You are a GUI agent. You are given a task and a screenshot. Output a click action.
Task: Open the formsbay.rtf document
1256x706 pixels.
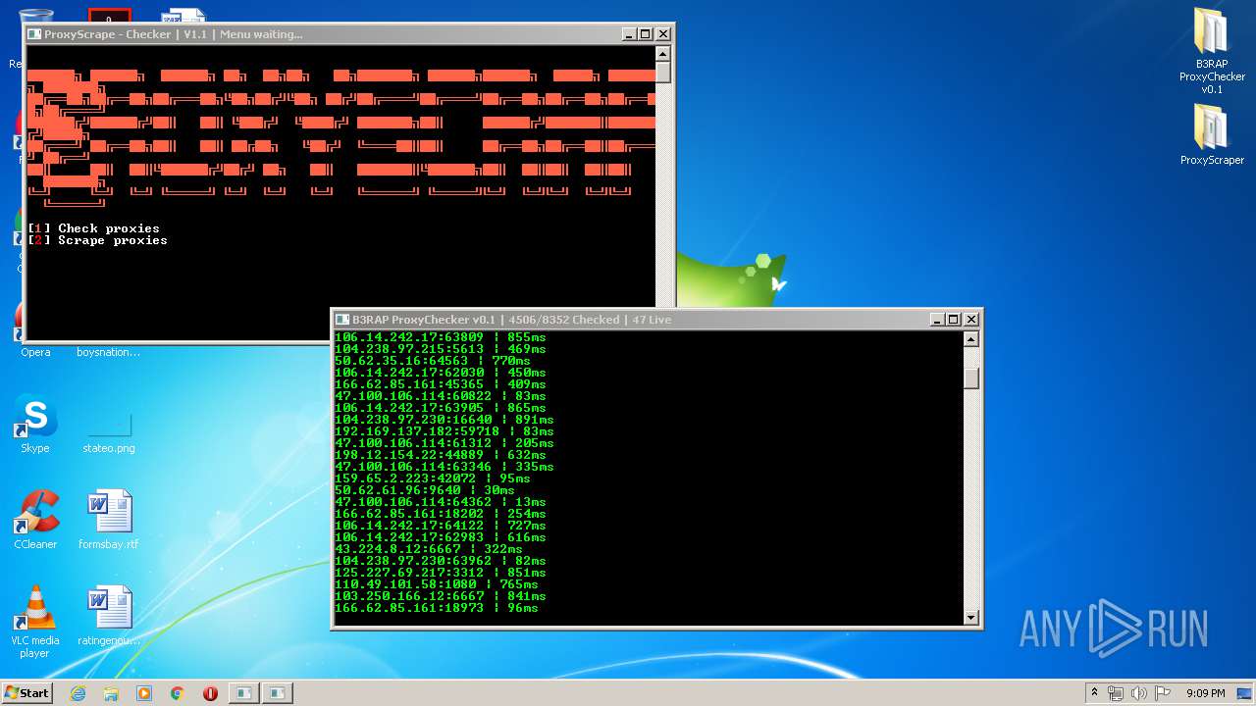[109, 520]
